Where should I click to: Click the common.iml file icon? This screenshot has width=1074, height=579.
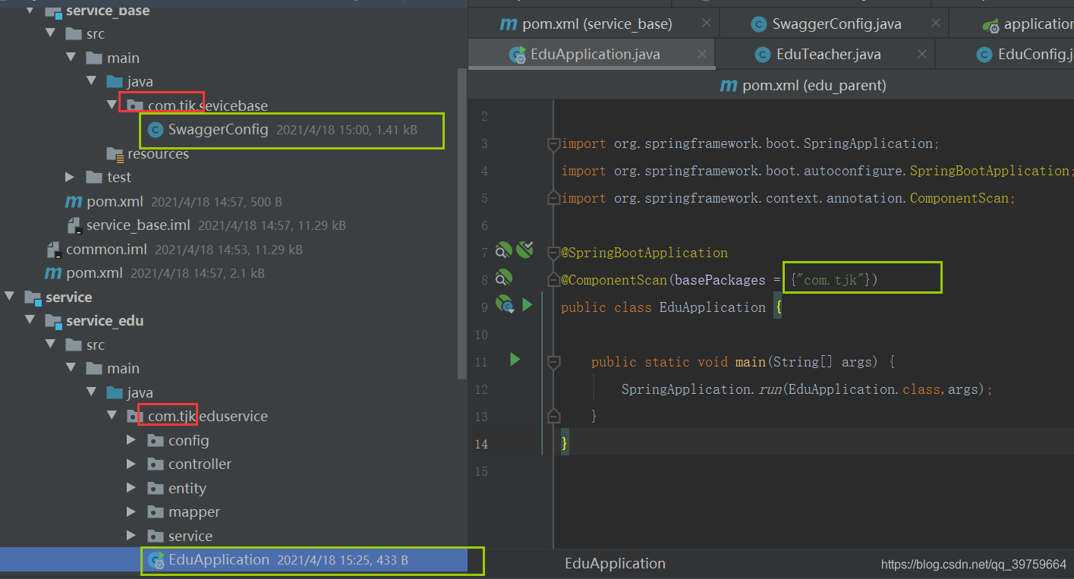[x=54, y=249]
